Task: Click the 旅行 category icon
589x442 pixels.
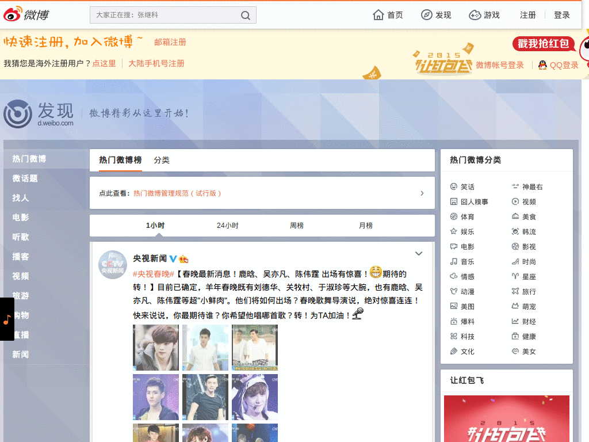Action: [x=515, y=291]
